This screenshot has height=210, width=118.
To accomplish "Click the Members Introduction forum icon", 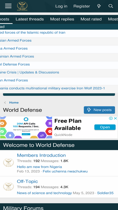I will (8, 163).
